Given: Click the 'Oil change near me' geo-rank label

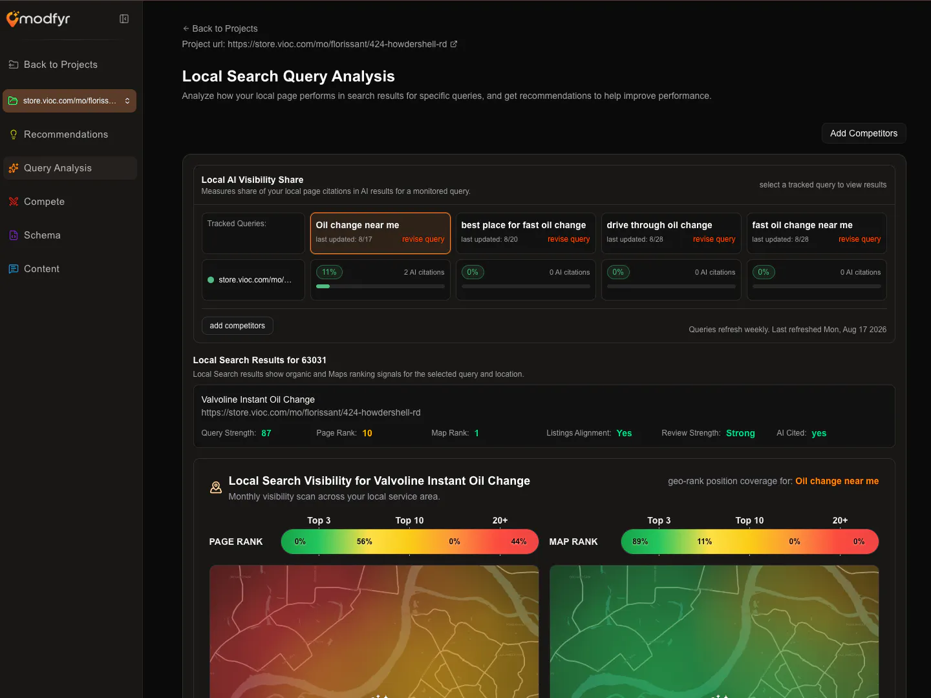Looking at the screenshot, I should pyautogui.click(x=837, y=481).
